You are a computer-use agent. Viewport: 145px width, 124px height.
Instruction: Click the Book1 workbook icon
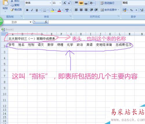click(3, 29)
